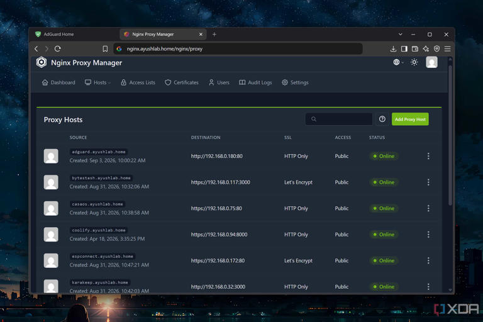Click the Add Proxy Host button
Screen dimensions: 483x322
(410, 119)
